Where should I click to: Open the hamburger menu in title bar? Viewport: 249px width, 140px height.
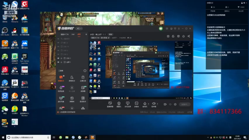pyautogui.click(x=179, y=29)
